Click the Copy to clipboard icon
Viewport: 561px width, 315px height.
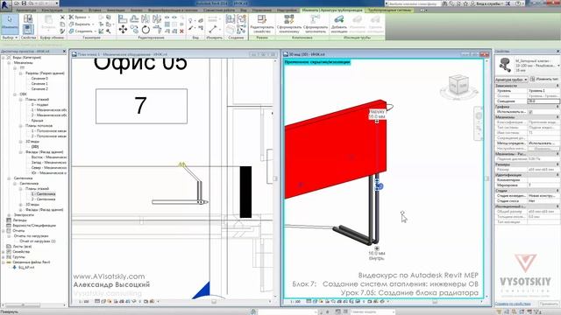(x=62, y=24)
